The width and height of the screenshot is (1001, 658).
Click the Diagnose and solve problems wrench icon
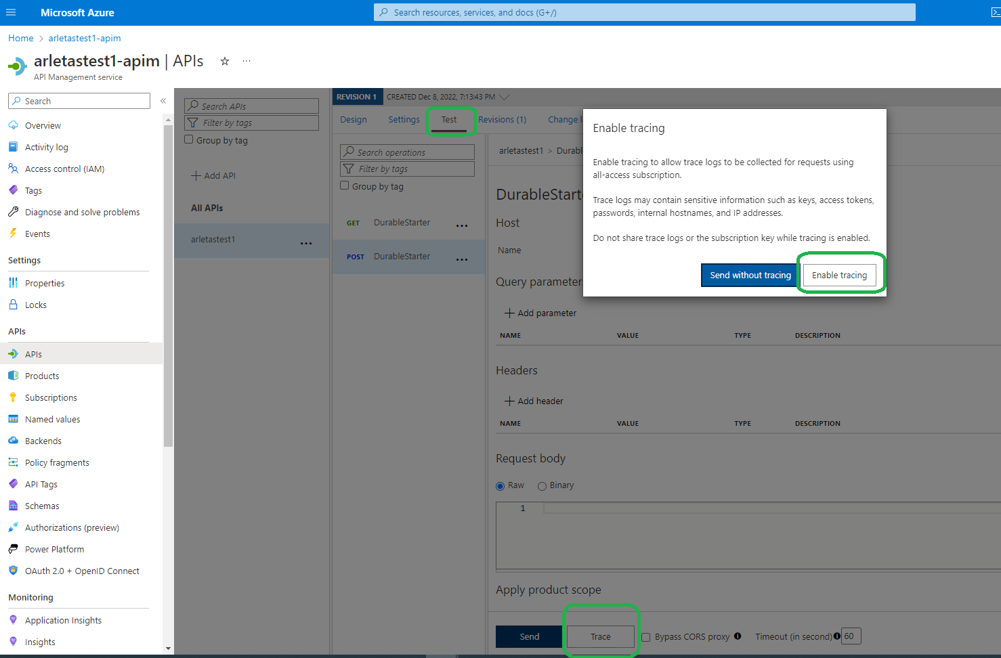(x=13, y=212)
